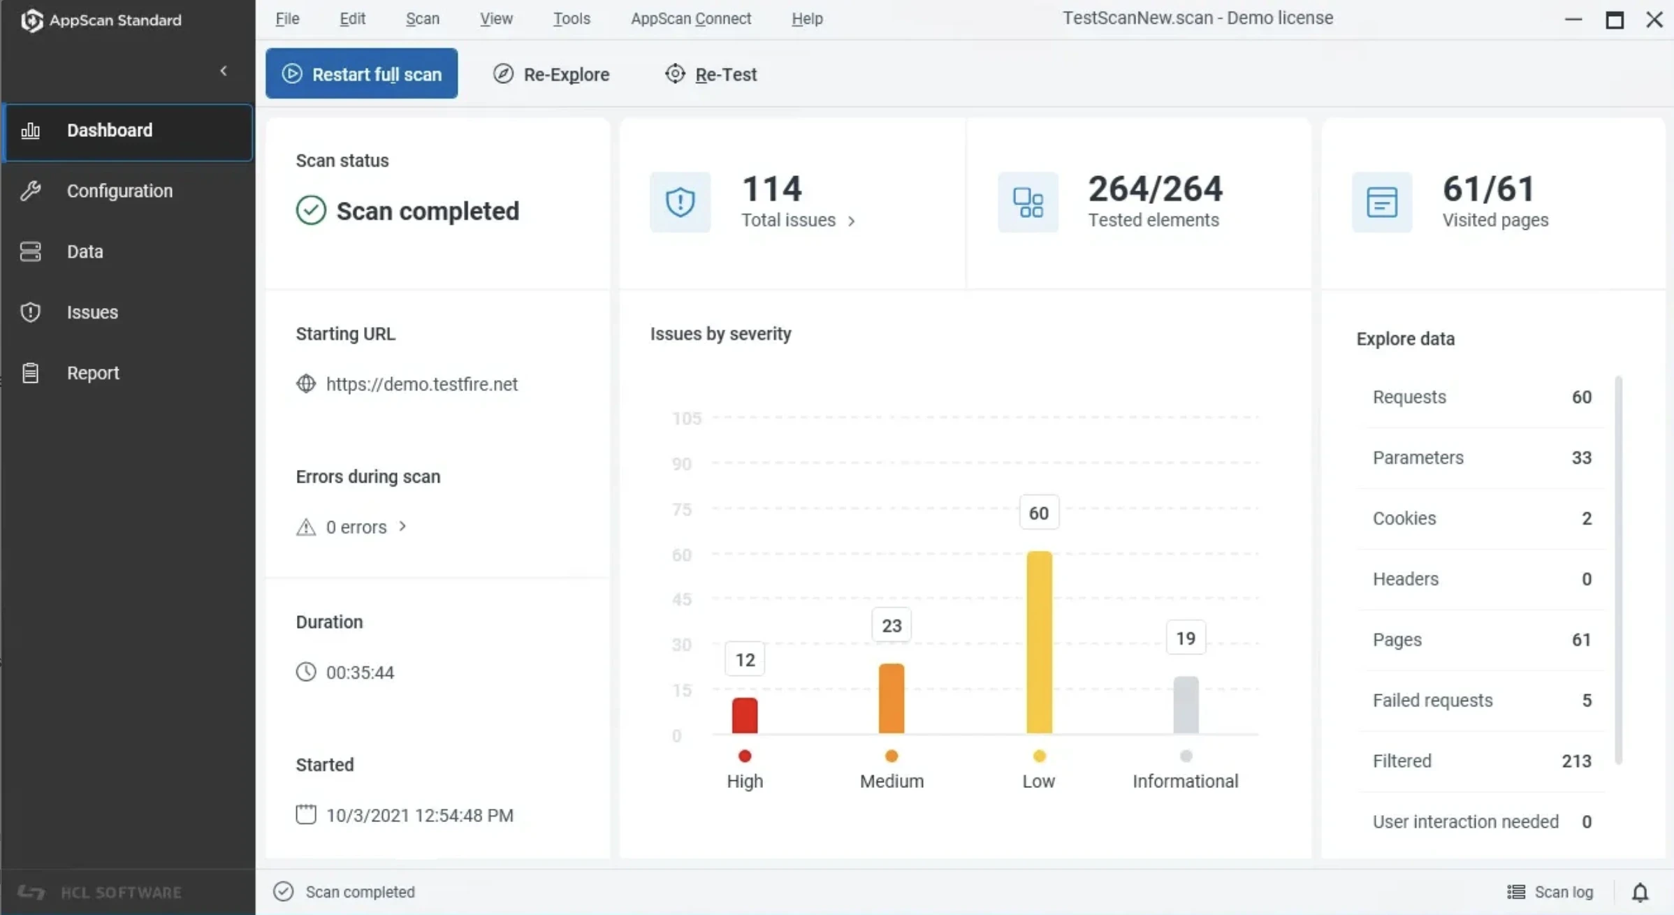
Task: Click the Total issues shield icon
Action: pos(680,203)
